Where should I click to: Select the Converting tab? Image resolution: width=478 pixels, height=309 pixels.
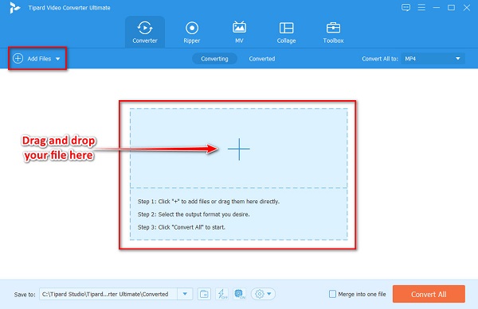[214, 59]
